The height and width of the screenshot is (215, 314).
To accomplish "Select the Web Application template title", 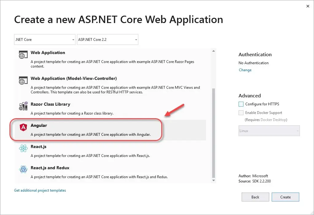I will 48,53.
